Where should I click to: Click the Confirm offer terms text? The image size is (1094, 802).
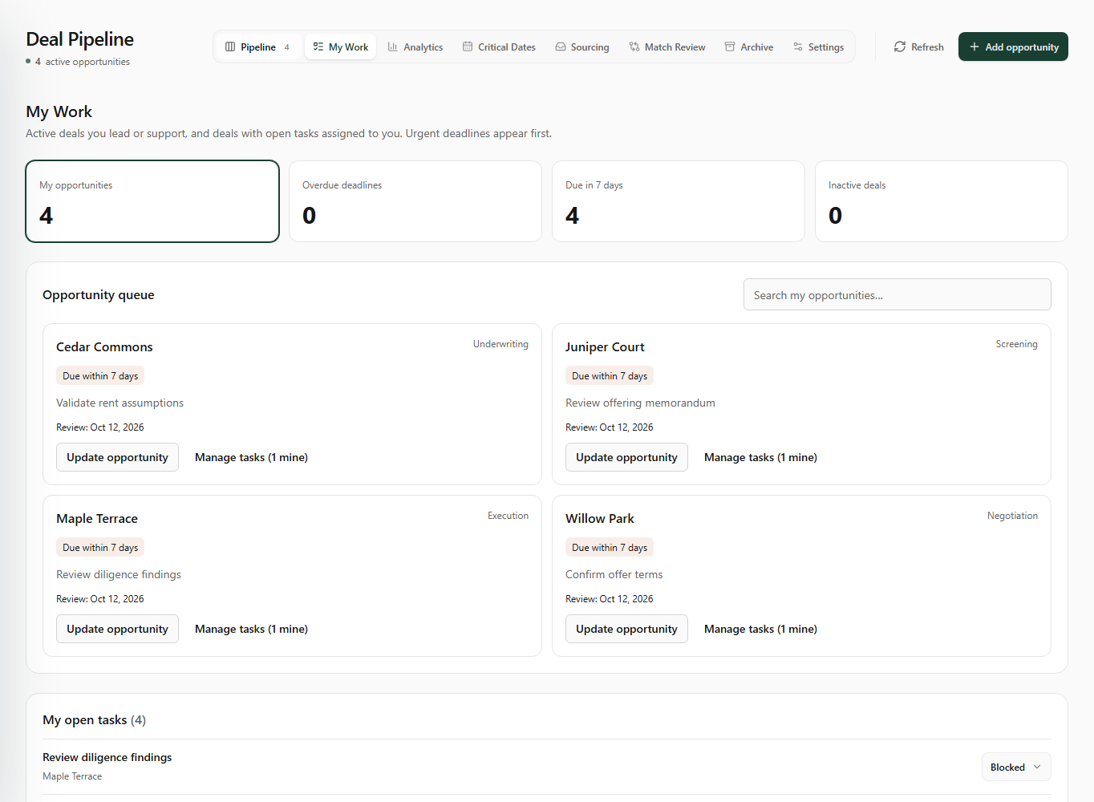pos(614,574)
